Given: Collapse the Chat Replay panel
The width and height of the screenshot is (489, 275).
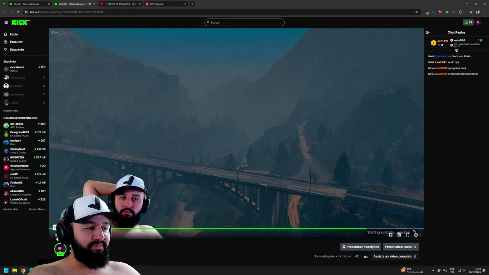Looking at the screenshot, I should (428, 32).
